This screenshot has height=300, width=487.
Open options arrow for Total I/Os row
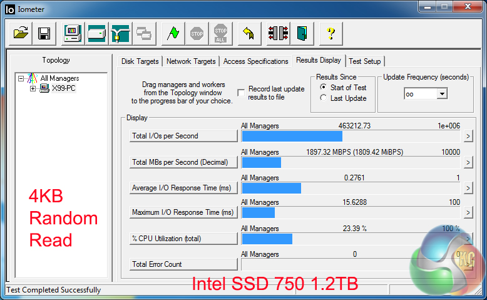[468, 136]
